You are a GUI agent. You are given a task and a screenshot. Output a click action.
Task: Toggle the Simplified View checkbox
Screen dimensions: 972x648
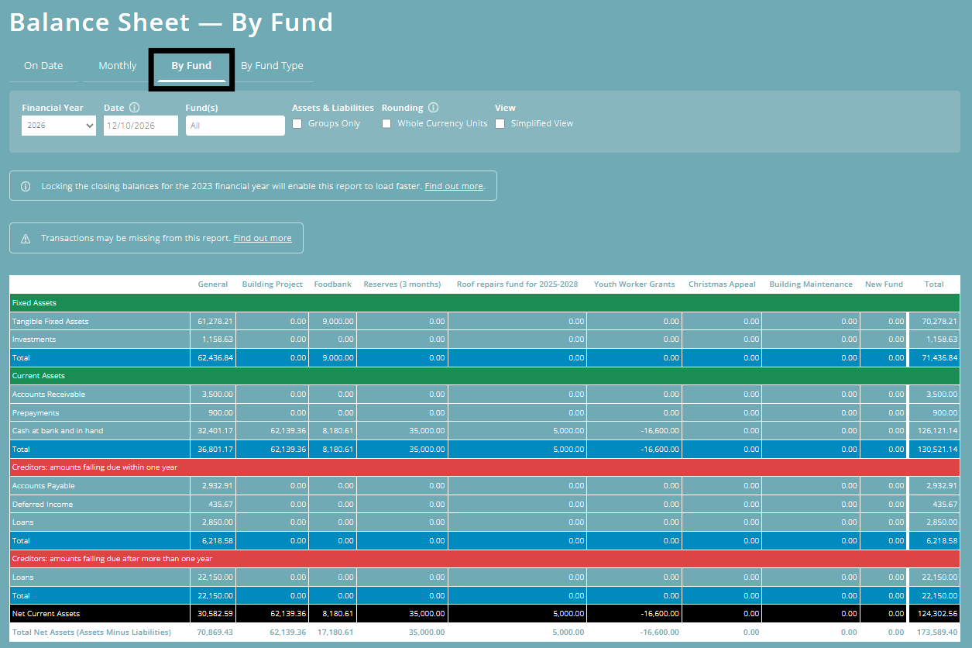point(500,123)
